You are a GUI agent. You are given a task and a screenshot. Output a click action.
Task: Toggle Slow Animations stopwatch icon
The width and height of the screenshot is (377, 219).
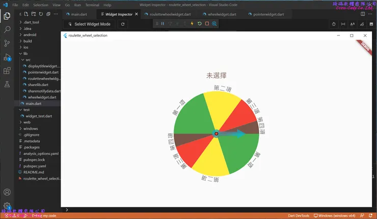click(x=334, y=24)
